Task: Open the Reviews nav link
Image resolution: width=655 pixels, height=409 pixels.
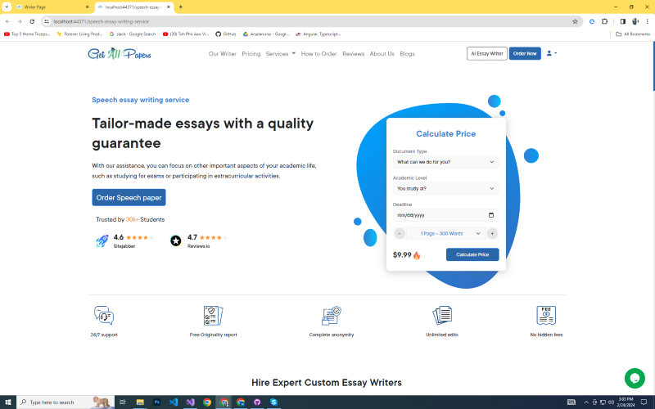Action: tap(354, 54)
